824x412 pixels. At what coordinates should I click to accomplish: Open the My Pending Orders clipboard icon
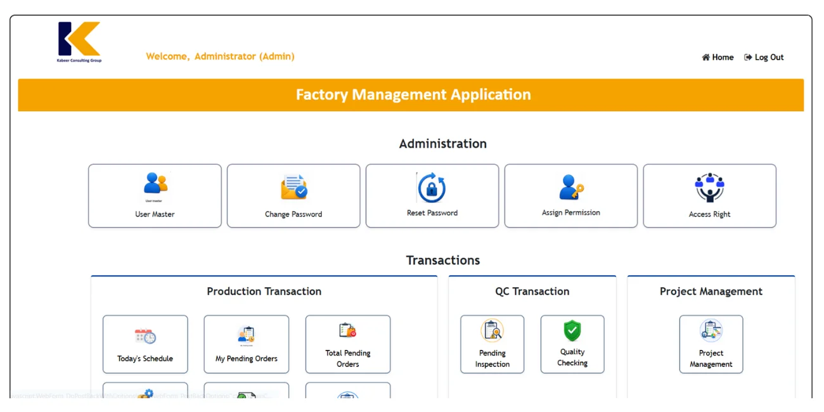(246, 336)
